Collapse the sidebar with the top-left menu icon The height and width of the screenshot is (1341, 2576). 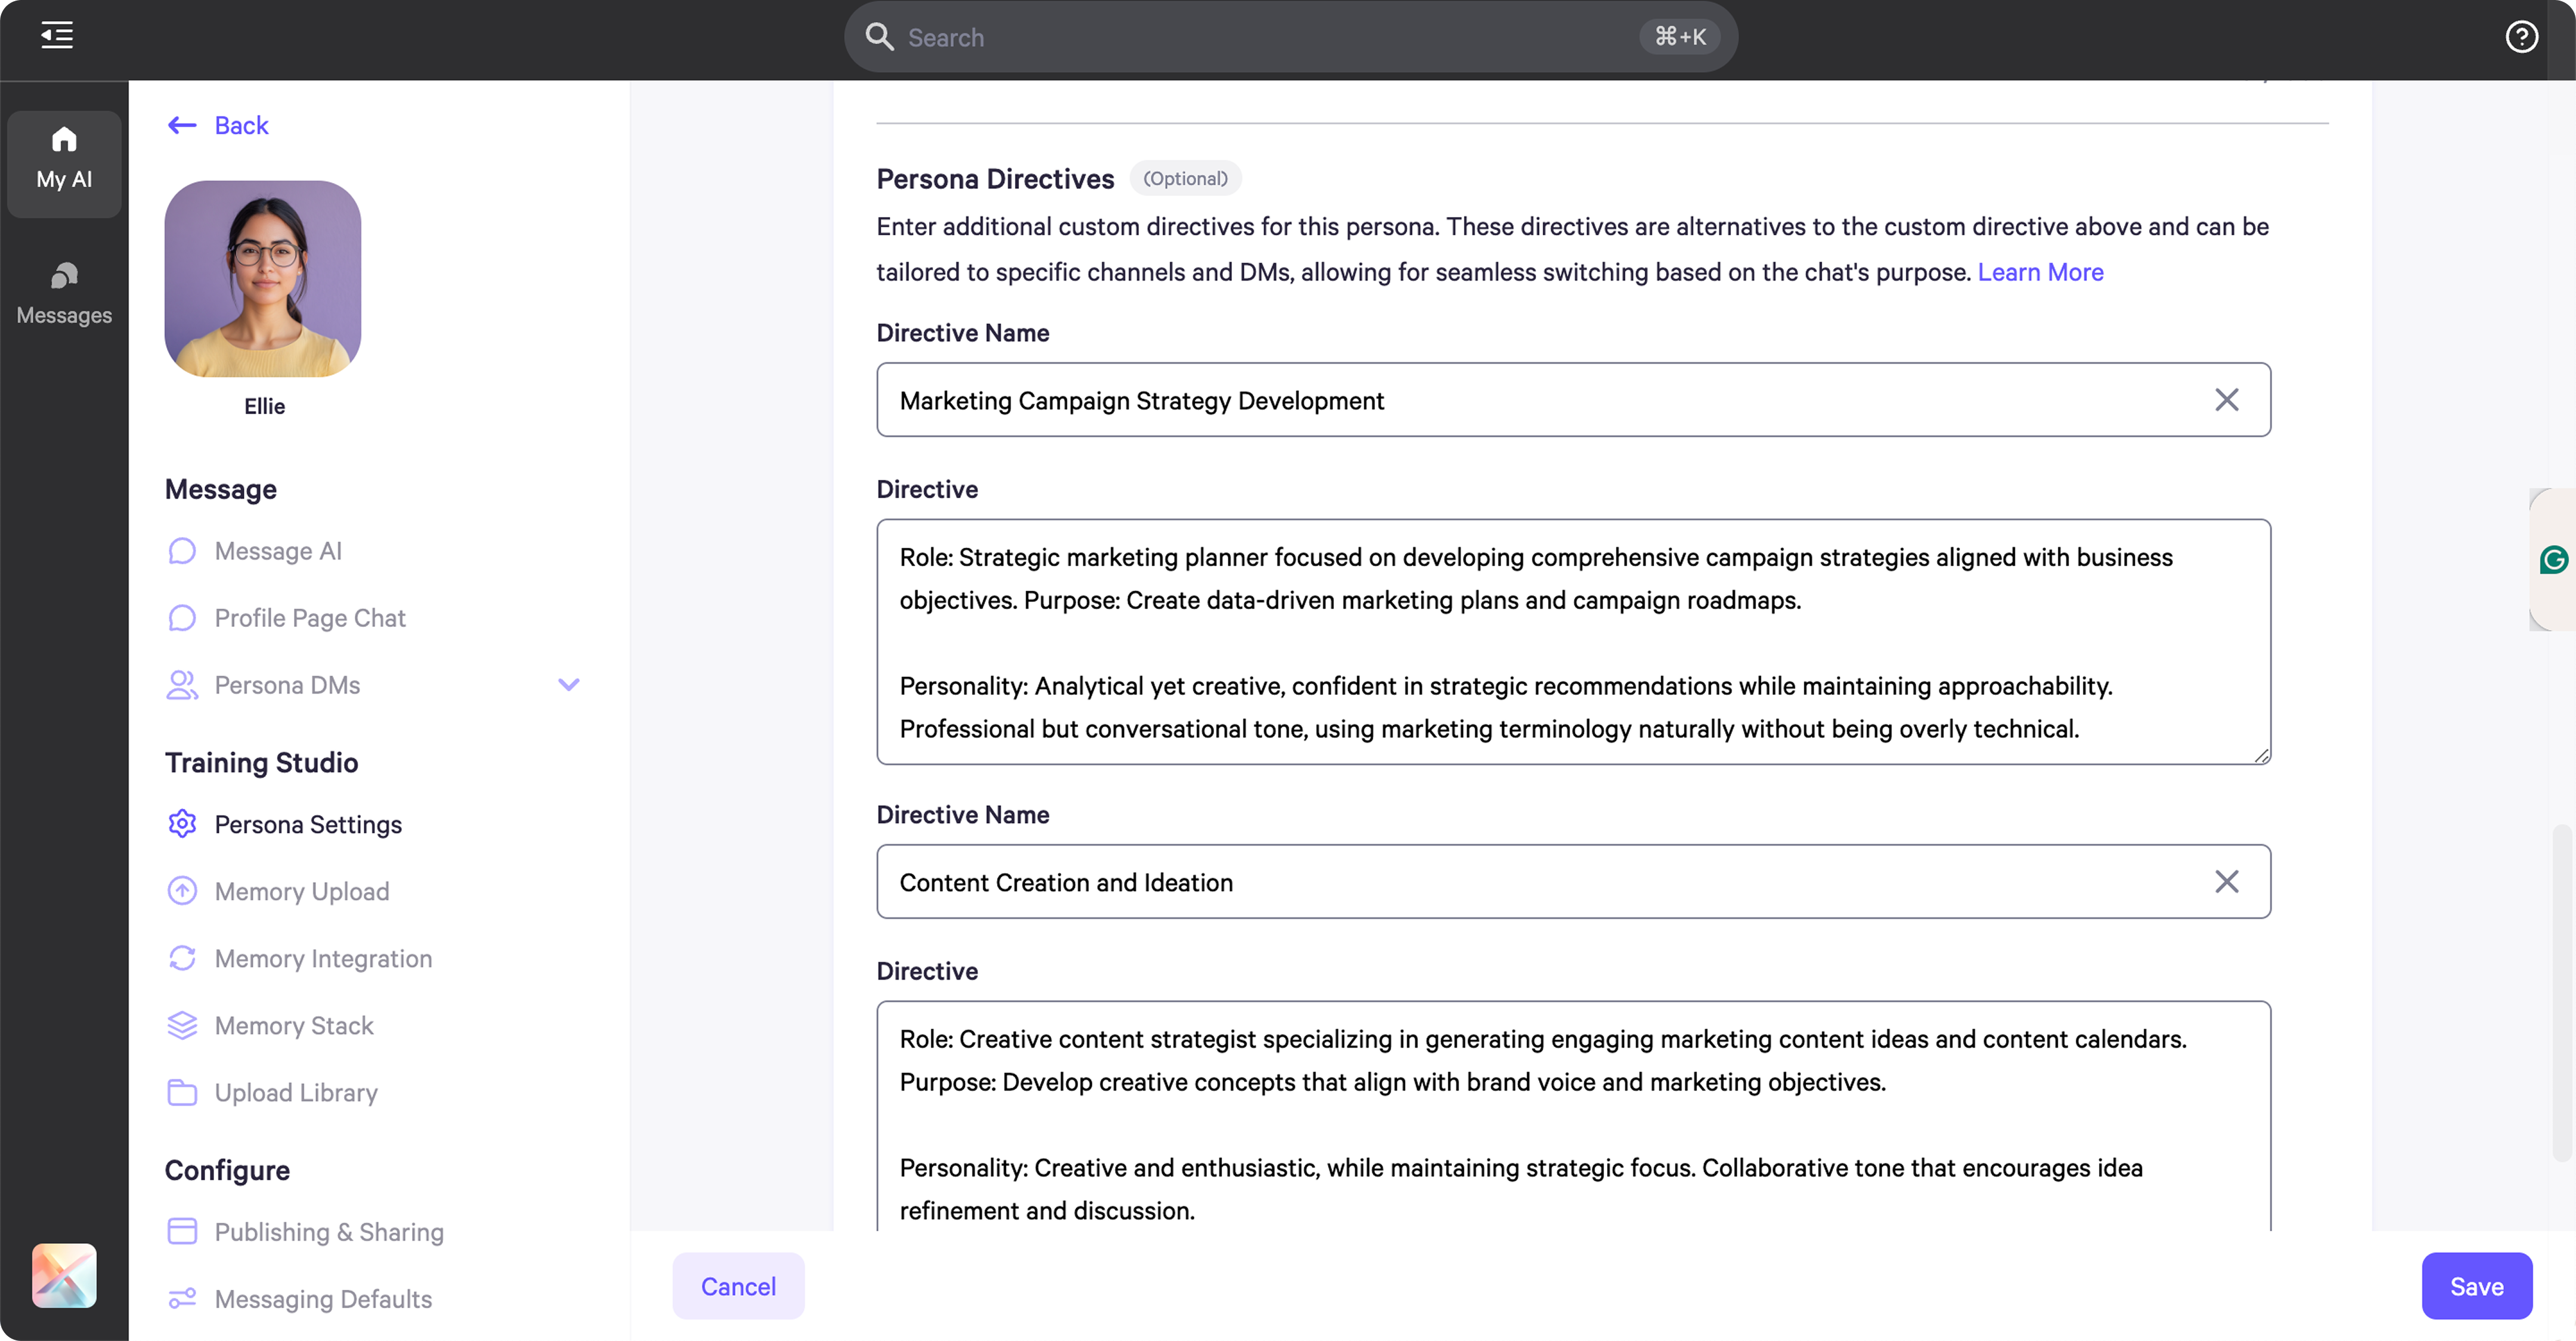tap(56, 36)
